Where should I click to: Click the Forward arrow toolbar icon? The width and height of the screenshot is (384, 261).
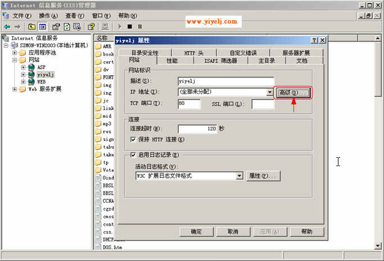click(17, 26)
